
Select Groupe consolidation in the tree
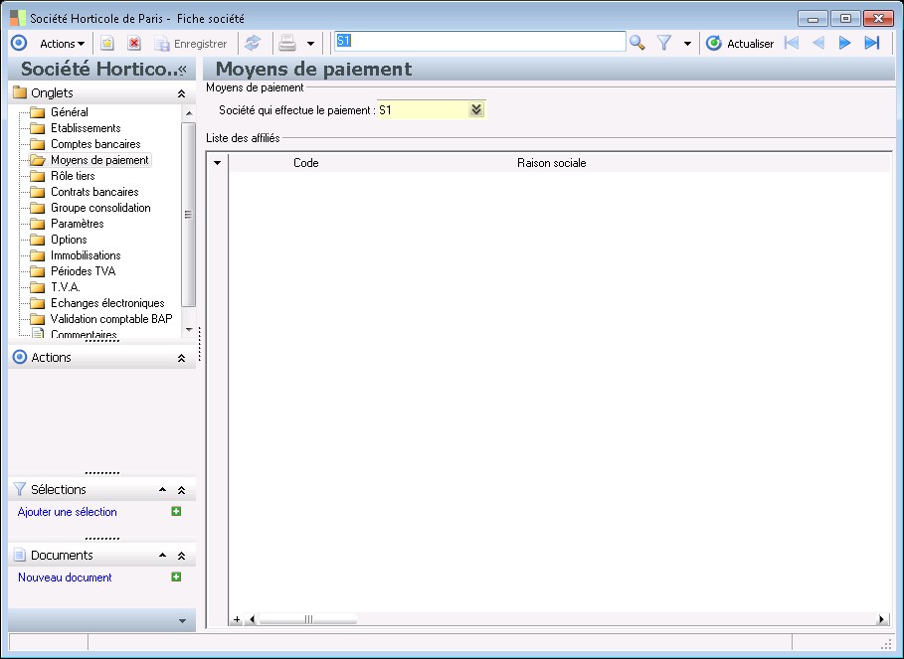[100, 208]
